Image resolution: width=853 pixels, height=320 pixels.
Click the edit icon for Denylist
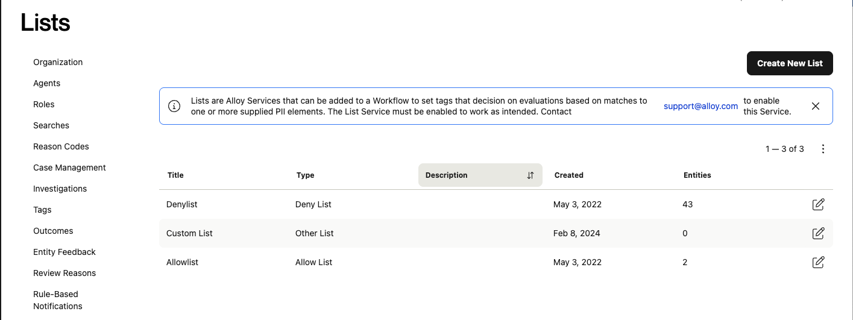[818, 204]
